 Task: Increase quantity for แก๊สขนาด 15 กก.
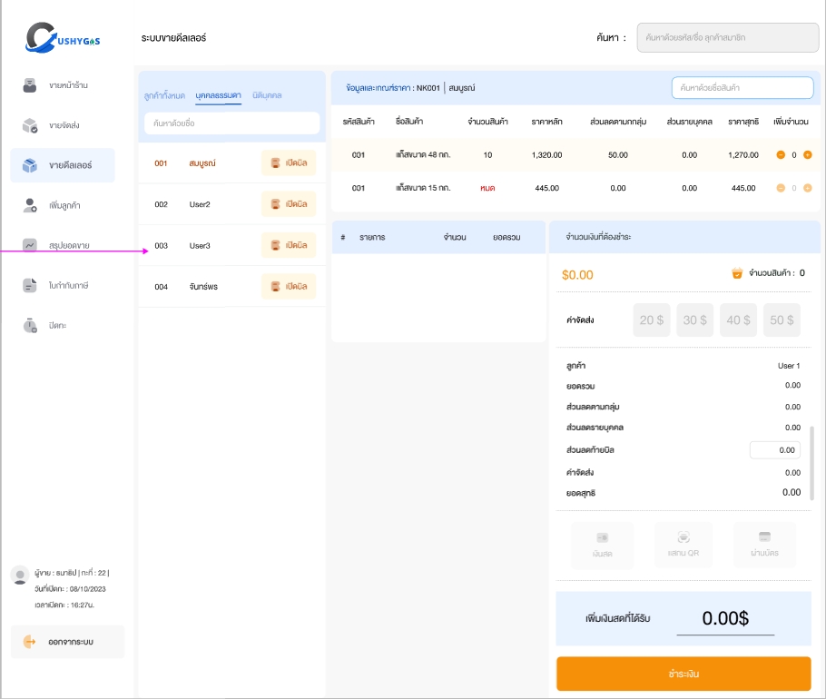807,188
